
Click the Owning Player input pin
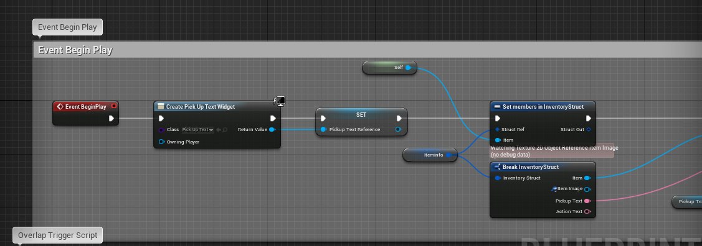pos(161,142)
